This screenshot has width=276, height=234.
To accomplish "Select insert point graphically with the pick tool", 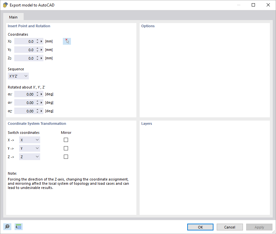I will point(67,41).
